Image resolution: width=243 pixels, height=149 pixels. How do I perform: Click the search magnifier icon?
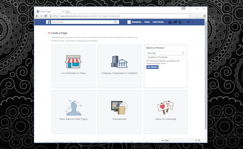(x=116, y=22)
